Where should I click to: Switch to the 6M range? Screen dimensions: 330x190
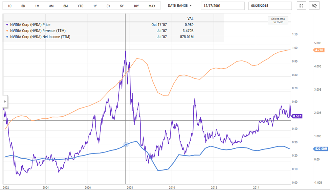pyautogui.click(x=65, y=6)
